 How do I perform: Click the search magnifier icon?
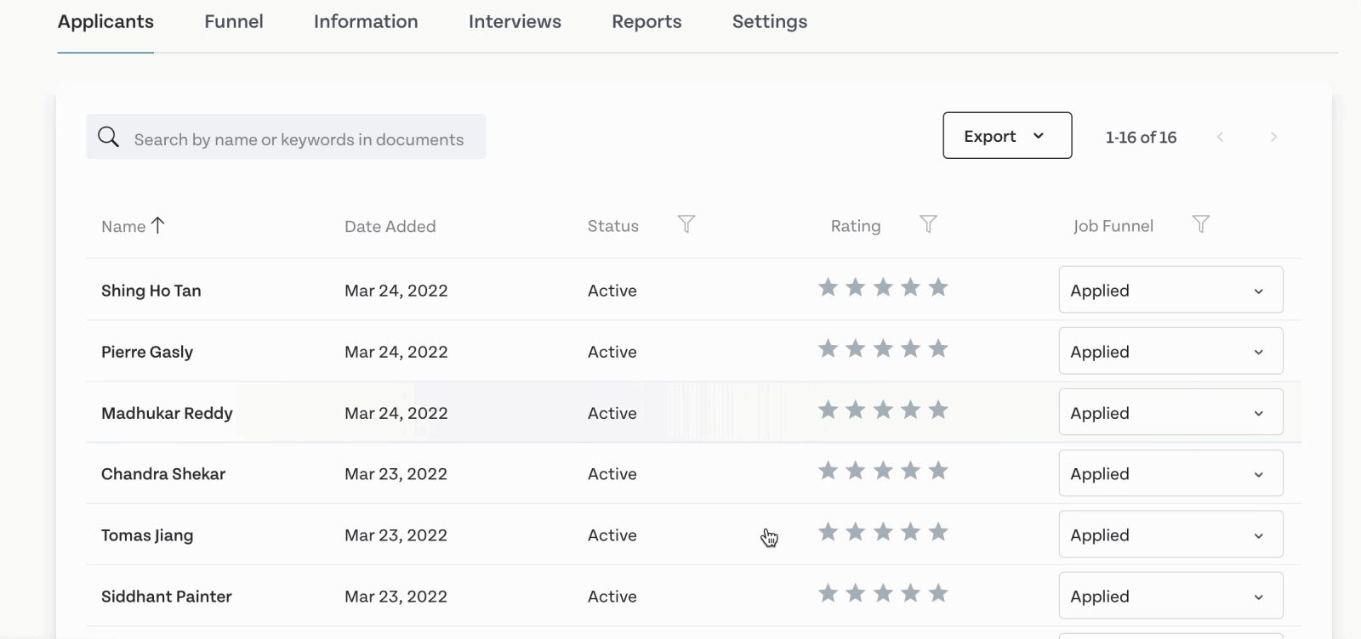109,137
